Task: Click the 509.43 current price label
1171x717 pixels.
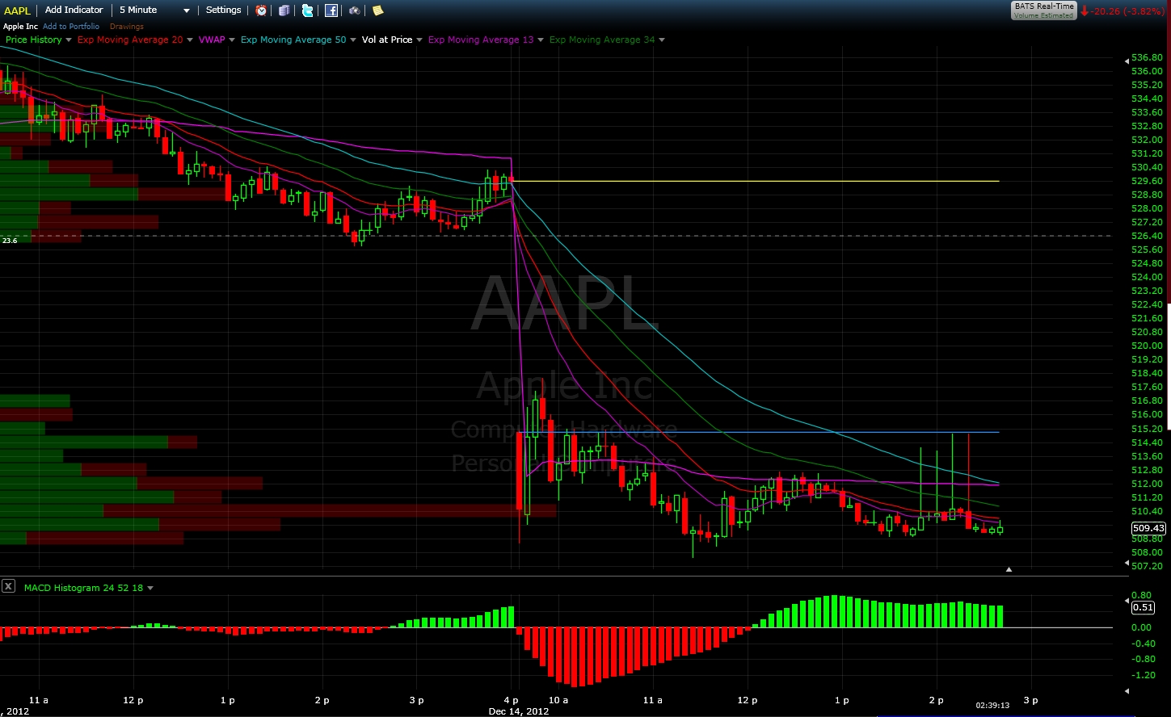Action: [x=1148, y=528]
